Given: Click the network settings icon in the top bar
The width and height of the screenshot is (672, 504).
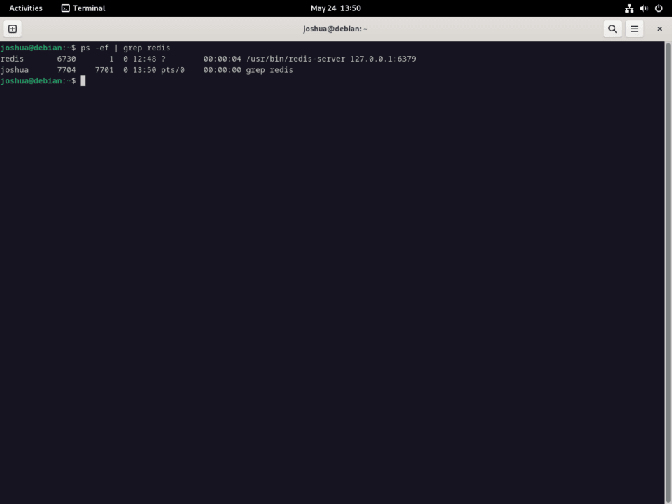Looking at the screenshot, I should [628, 8].
